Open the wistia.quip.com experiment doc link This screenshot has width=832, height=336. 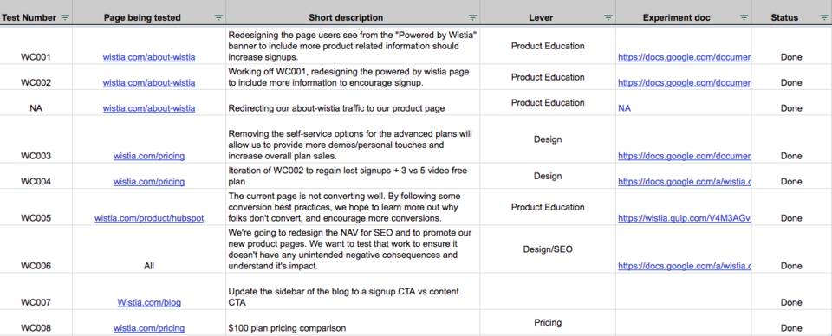[685, 218]
